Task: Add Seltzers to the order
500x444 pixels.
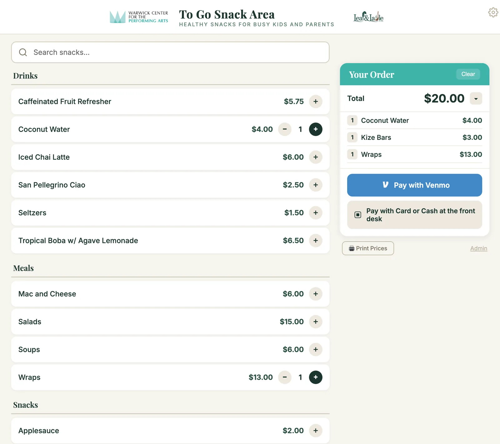Action: tap(316, 213)
